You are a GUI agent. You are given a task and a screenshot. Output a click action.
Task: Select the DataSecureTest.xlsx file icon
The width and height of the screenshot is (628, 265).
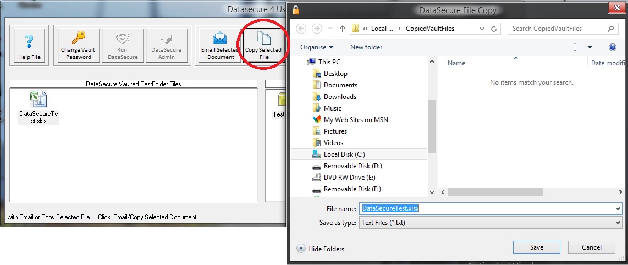38,100
